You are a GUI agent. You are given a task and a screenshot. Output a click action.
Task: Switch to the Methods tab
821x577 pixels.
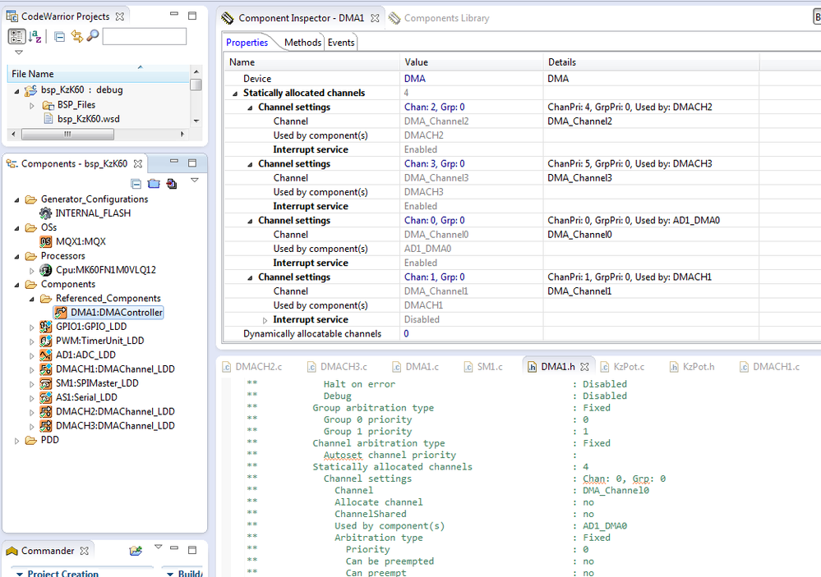point(302,43)
